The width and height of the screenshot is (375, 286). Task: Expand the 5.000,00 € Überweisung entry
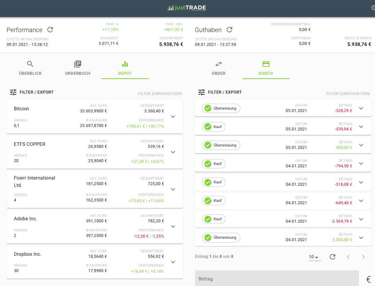[x=361, y=238]
